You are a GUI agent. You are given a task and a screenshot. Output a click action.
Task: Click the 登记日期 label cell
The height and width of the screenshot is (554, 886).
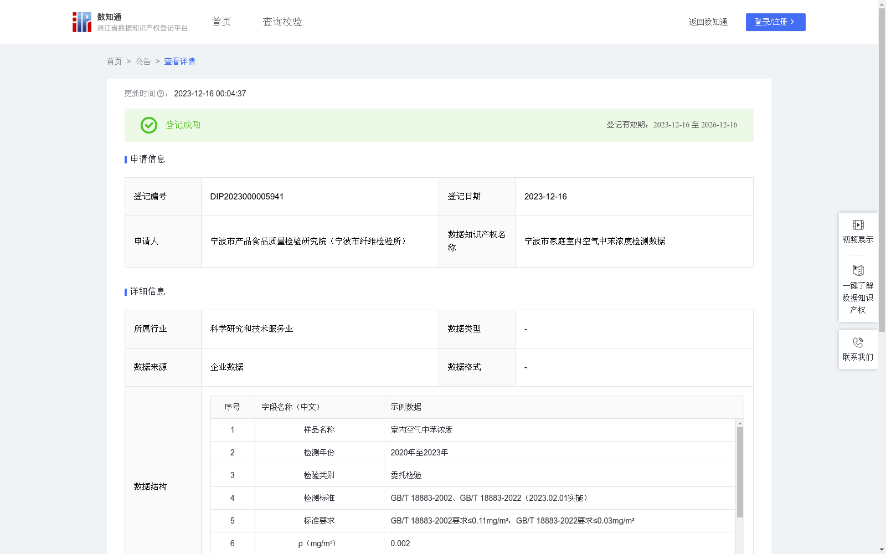point(477,197)
